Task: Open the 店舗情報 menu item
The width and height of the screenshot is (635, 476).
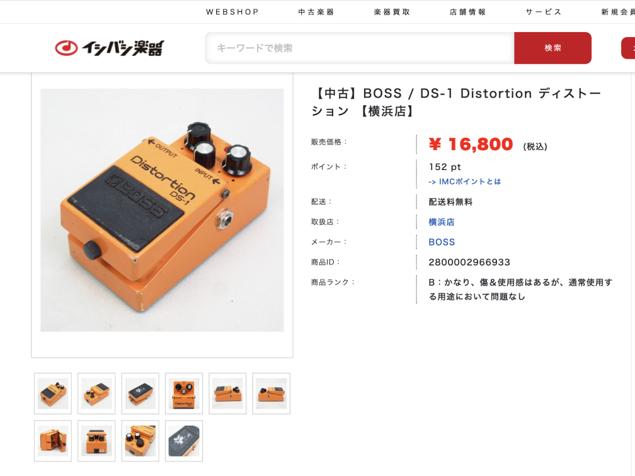Action: pyautogui.click(x=467, y=12)
